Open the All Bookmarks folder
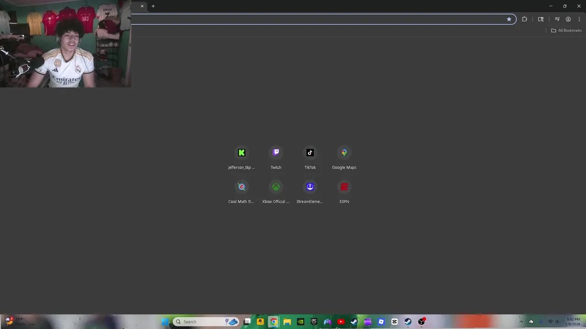 point(566,31)
